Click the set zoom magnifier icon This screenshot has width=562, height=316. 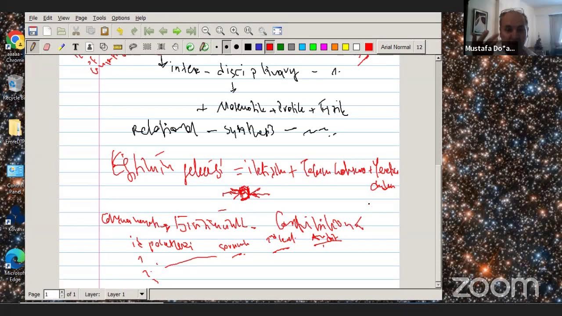263,31
